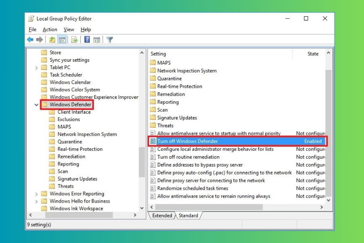Open the Action menu
364x243 pixels.
(x=50, y=29)
